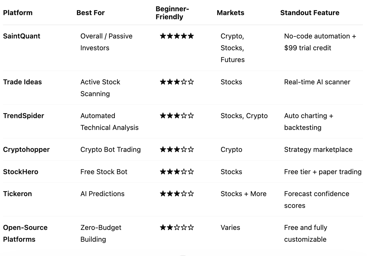This screenshot has width=367, height=256.
Task: Select the StockHero platform name
Action: 21,172
